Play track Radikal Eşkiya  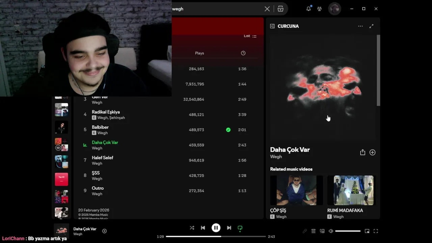[x=106, y=112]
